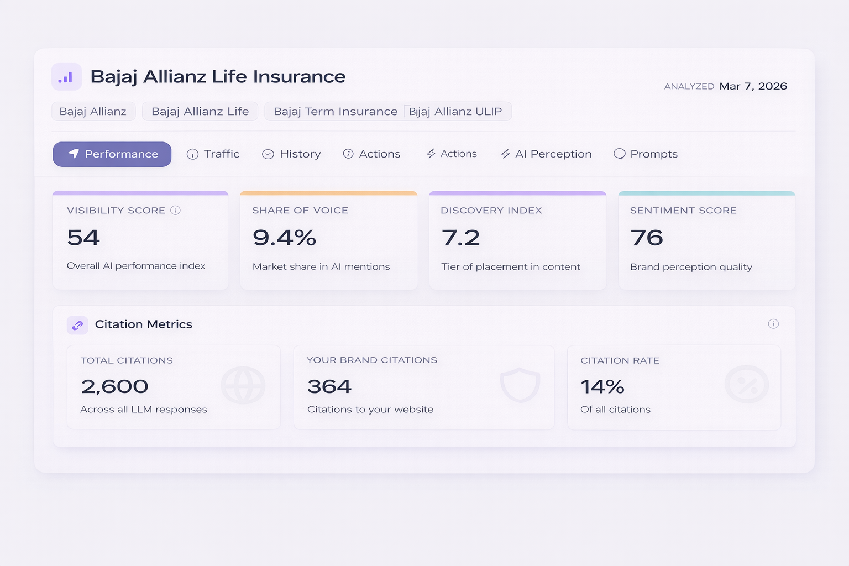Go to the AI Perception tab

[x=546, y=154]
